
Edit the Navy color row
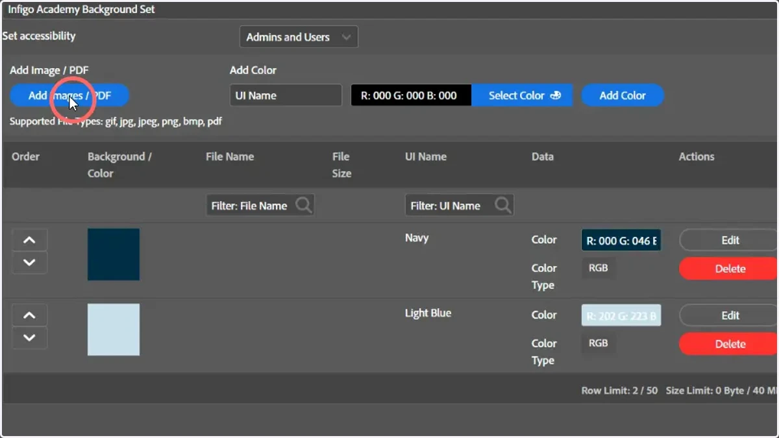coord(729,240)
